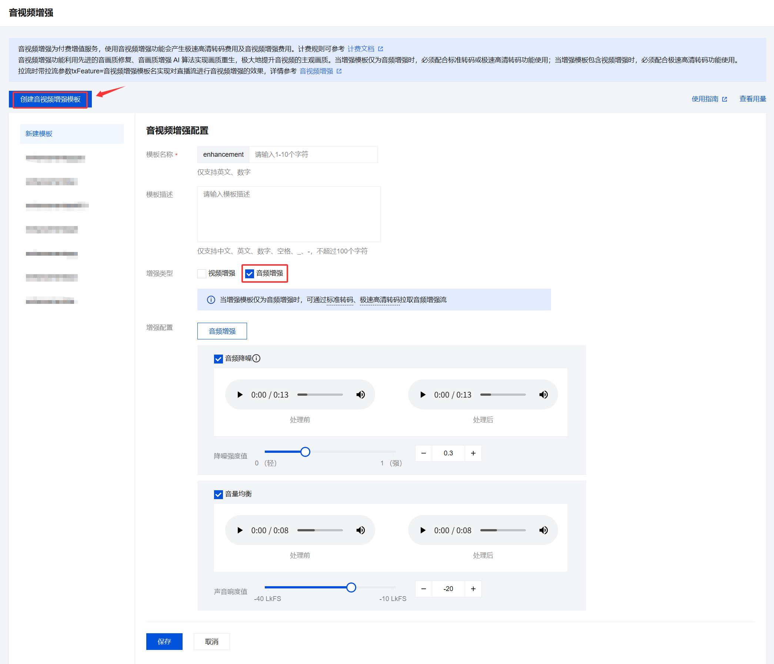Viewport: 774px width, 664px height.
Task: Mute the volume balance 处理后 audio player
Action: (544, 530)
